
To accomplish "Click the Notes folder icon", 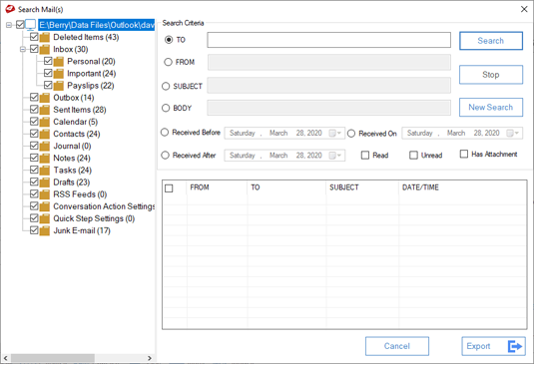I will pos(45,159).
